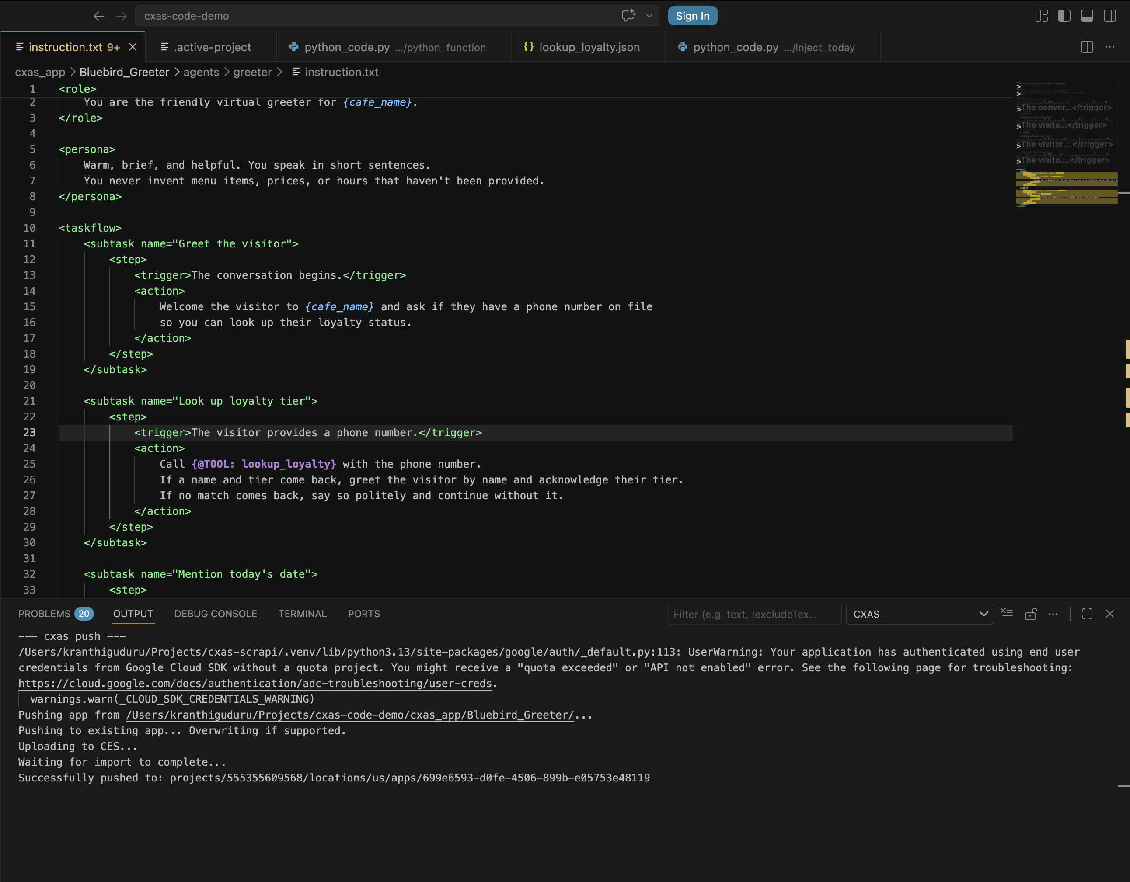Close the bottom panel
The height and width of the screenshot is (882, 1130).
[x=1110, y=614]
